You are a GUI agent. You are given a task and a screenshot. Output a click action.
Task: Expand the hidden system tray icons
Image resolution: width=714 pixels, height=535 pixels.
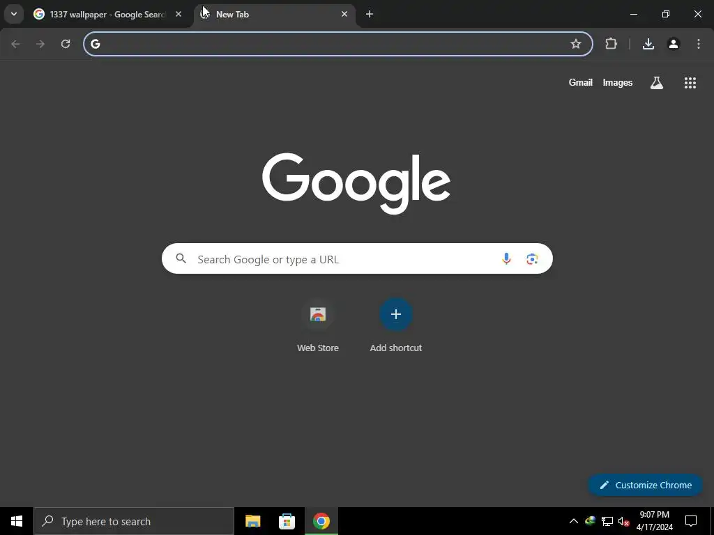point(574,521)
